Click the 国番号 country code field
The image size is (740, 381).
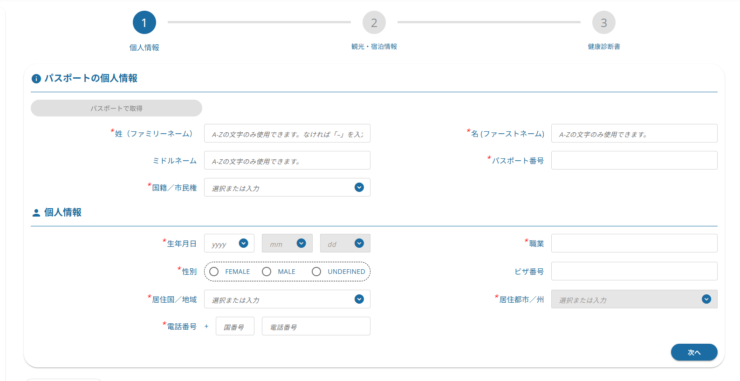pyautogui.click(x=235, y=326)
